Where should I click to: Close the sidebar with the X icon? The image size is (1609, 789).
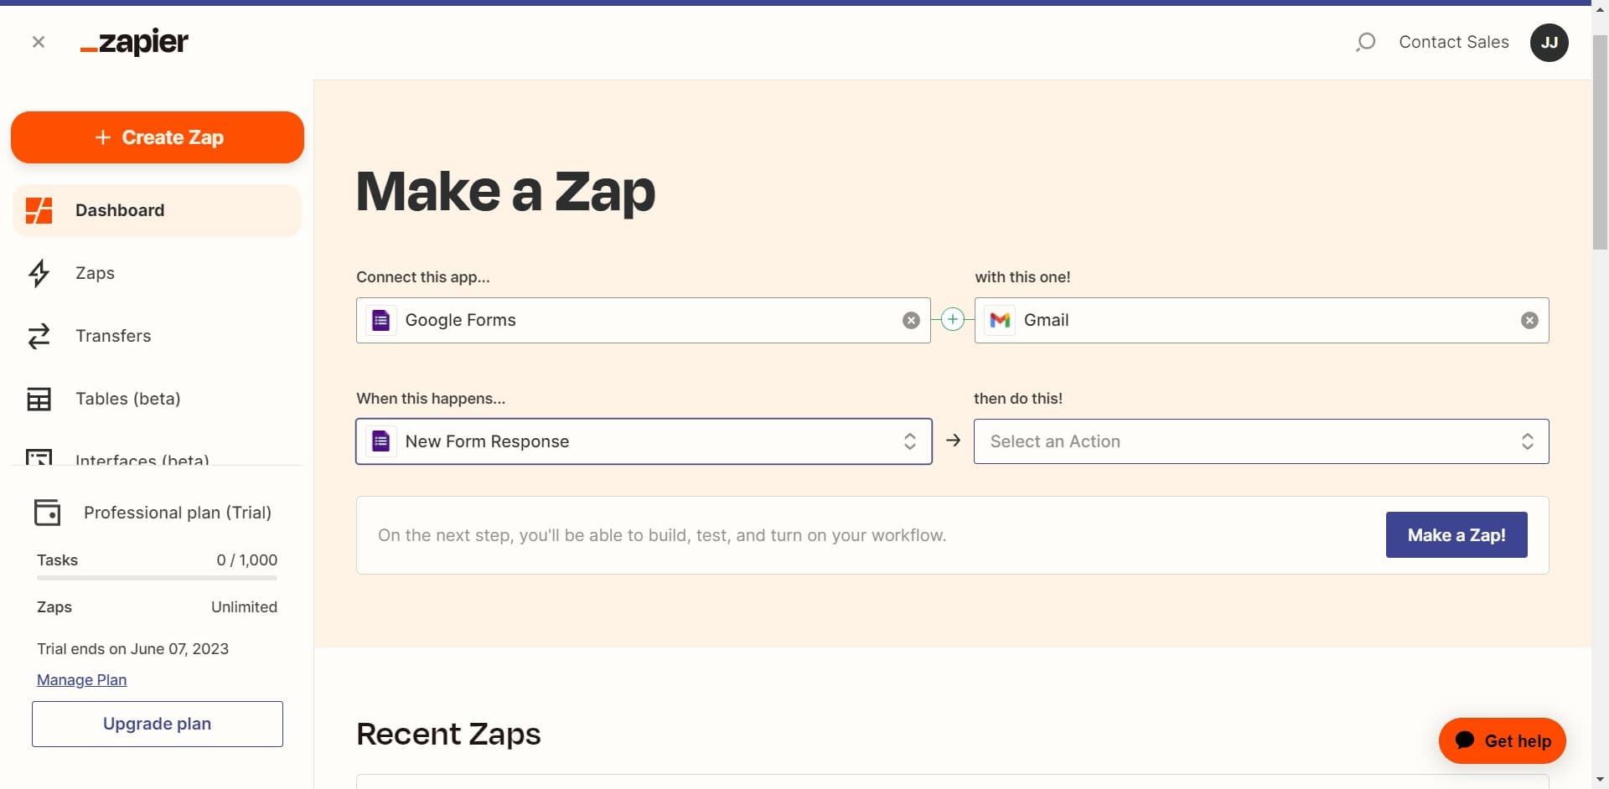point(39,42)
